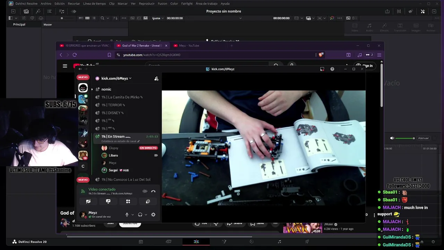The image size is (444, 250).
Task: Open the Quick Export icon
Action: (x=387, y=11)
